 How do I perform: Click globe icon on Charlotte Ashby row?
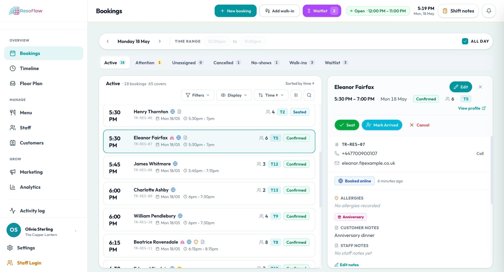[x=173, y=190]
